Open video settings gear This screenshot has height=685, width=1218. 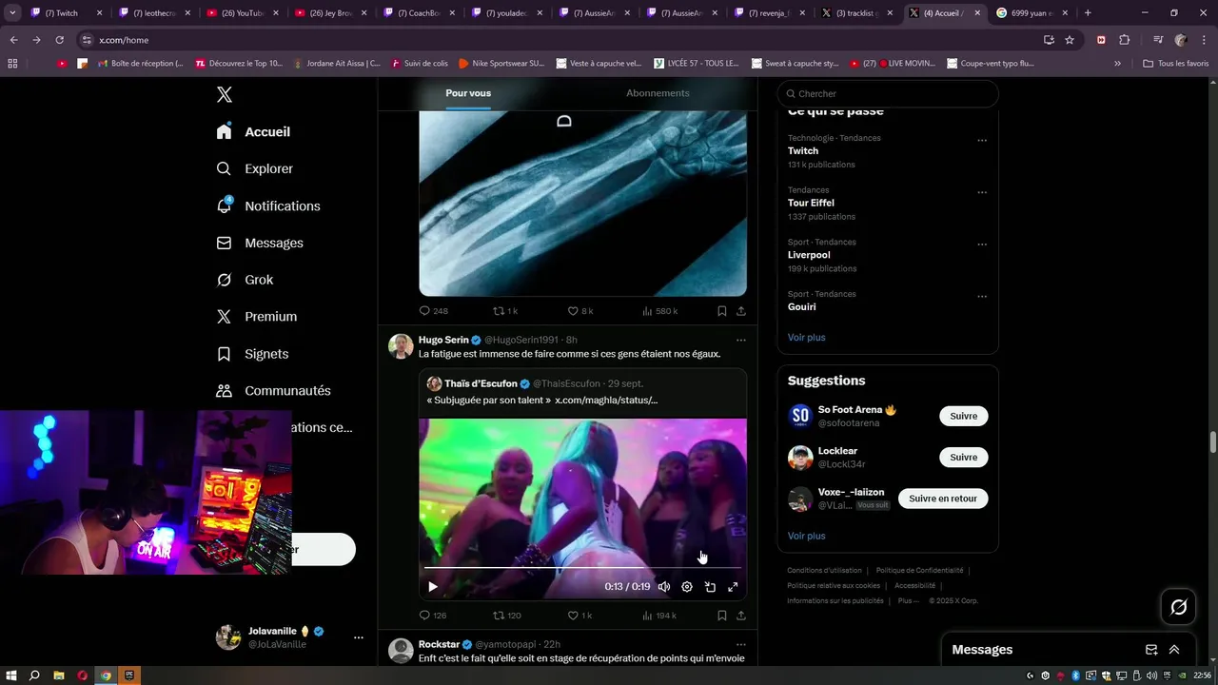click(x=687, y=587)
